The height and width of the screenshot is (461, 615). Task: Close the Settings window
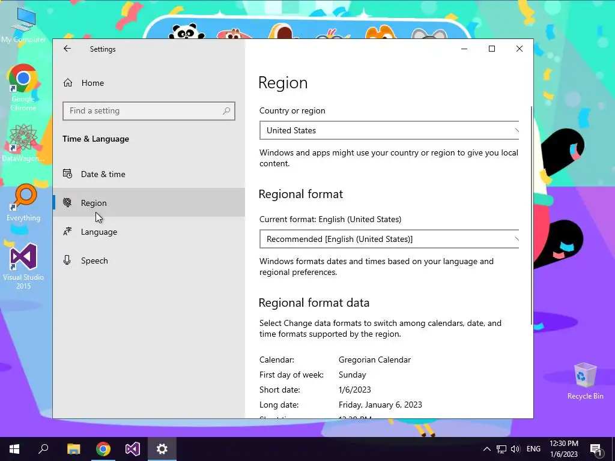tap(520, 49)
